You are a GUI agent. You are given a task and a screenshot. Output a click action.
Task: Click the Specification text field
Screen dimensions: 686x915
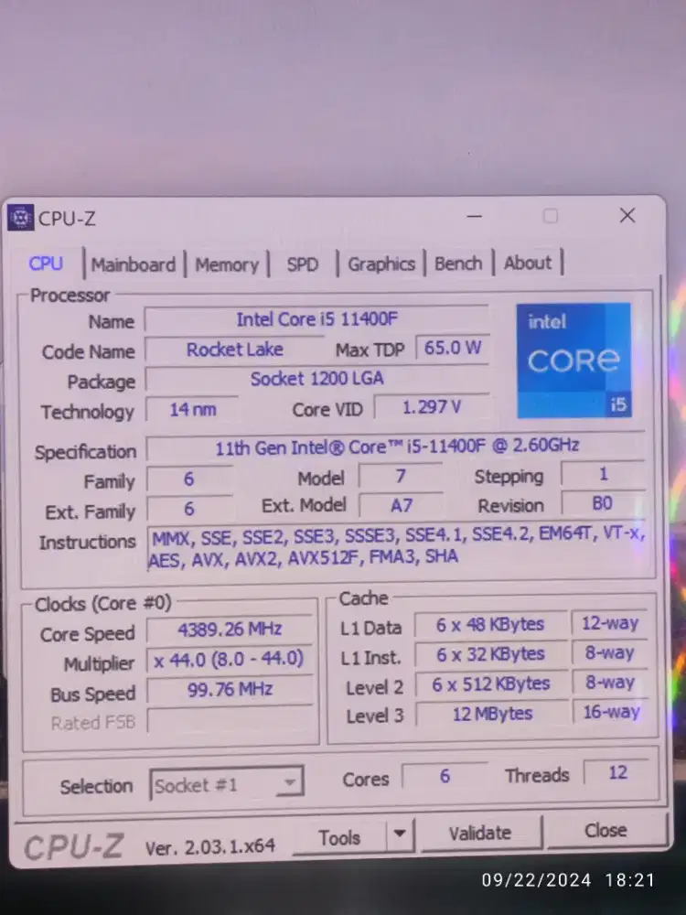click(x=395, y=447)
